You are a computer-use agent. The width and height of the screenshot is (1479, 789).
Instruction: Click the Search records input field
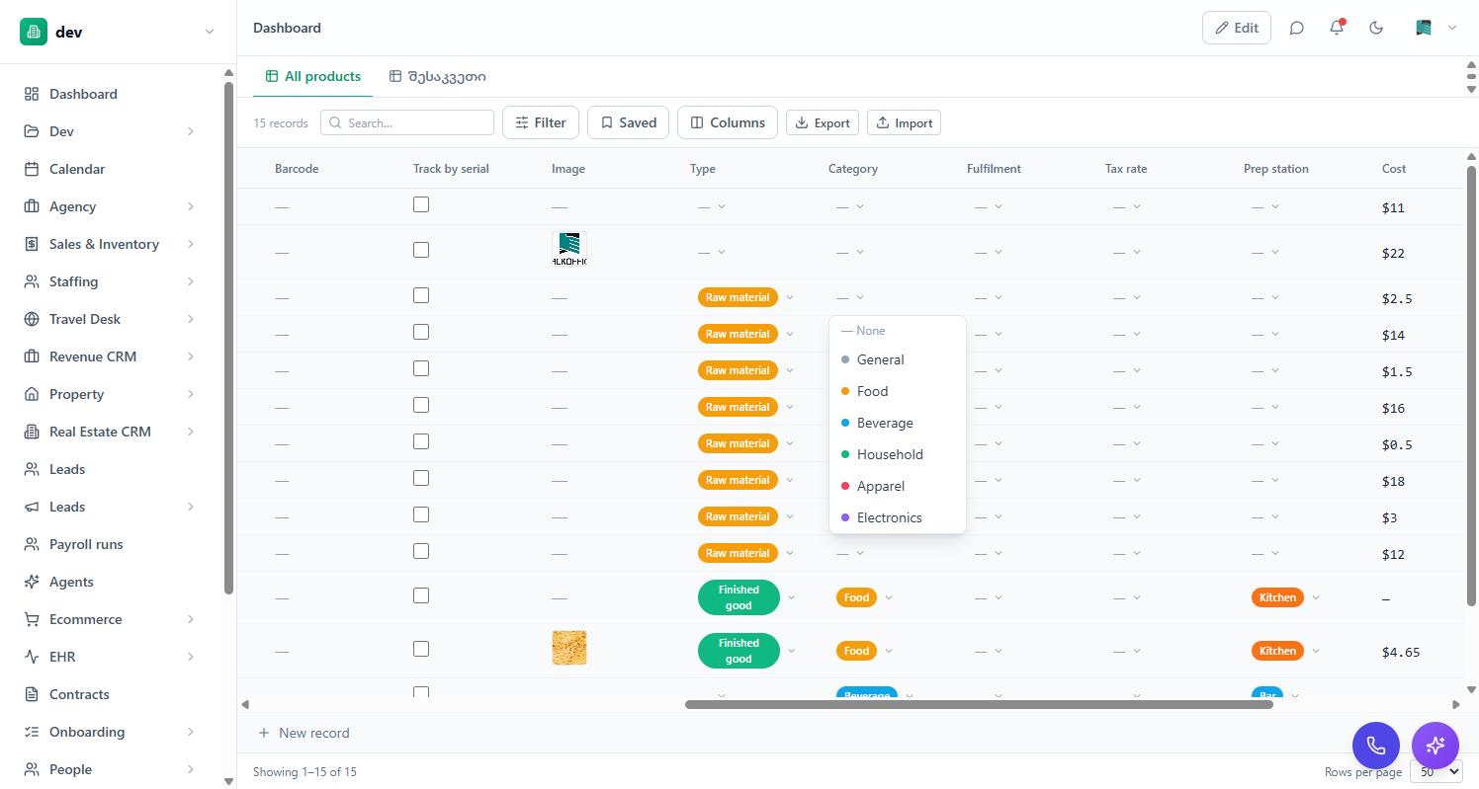407,122
